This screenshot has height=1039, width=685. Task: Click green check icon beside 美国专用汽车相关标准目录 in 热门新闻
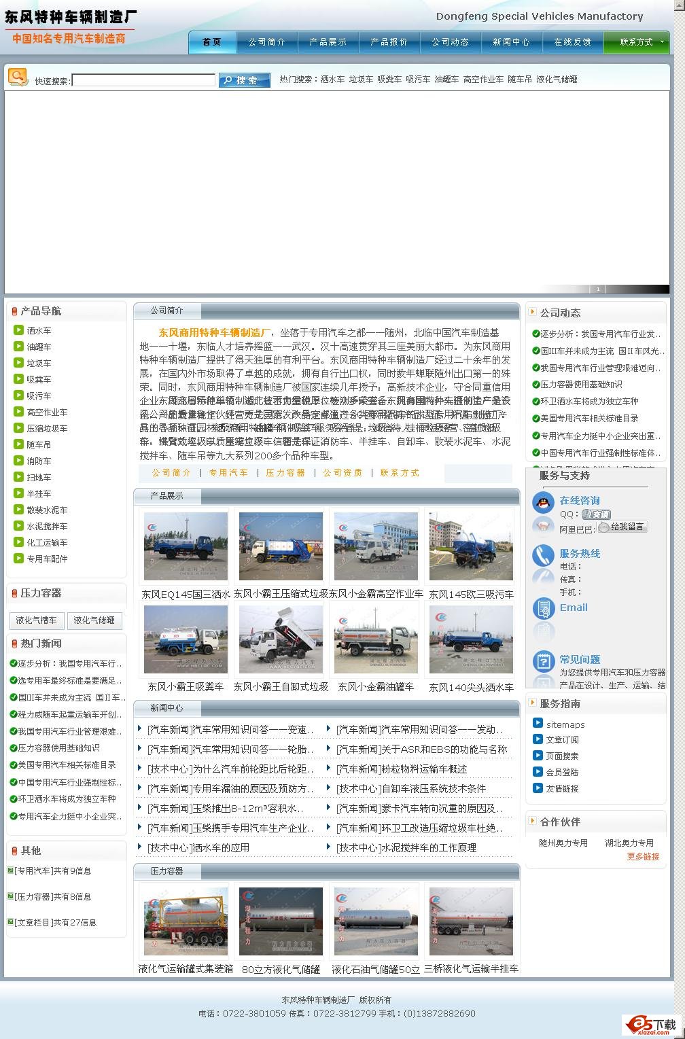point(13,764)
